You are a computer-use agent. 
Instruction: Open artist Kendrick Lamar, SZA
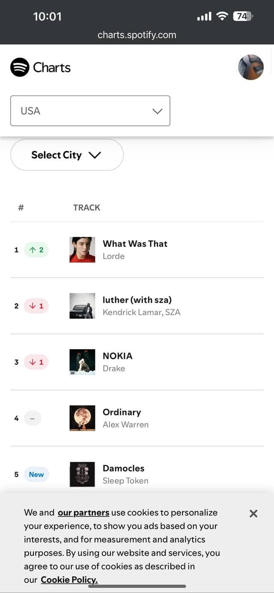point(142,312)
